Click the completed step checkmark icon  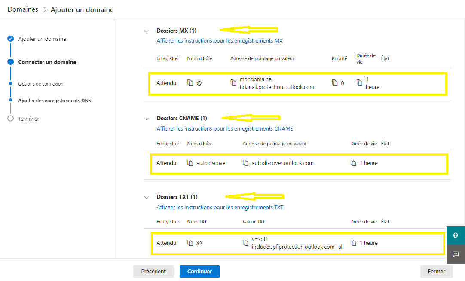11,39
